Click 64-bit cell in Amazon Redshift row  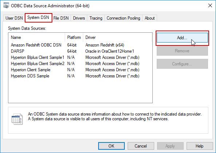(x=72, y=45)
